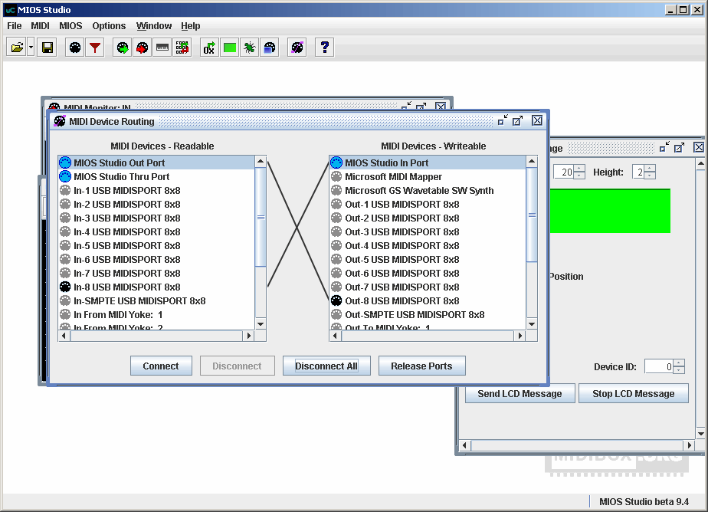Screen dimensions: 708x512
Task: Open the MIDI menu
Action: [x=40, y=26]
